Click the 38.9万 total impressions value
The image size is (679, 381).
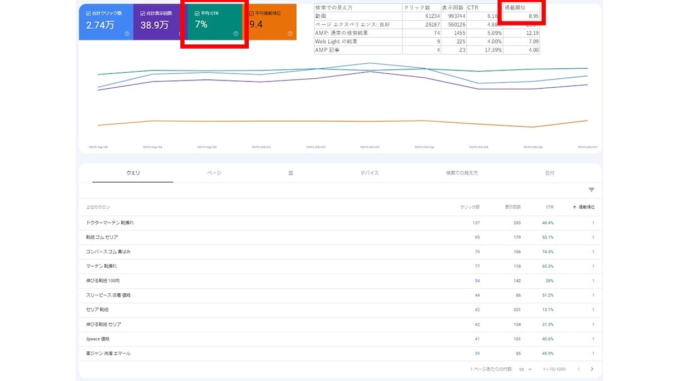pos(155,25)
